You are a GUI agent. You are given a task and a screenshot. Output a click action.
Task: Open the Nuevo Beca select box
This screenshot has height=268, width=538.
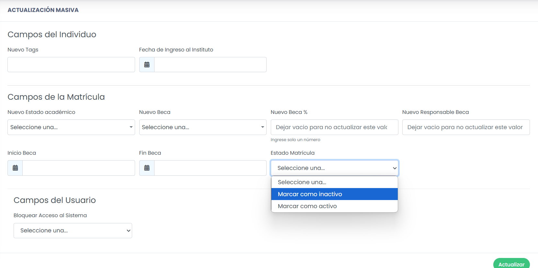point(202,127)
